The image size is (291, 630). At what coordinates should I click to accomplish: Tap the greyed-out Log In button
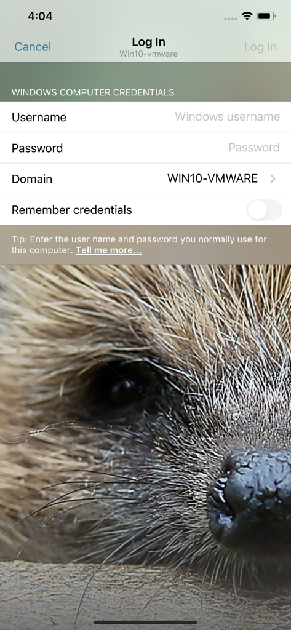(x=260, y=47)
